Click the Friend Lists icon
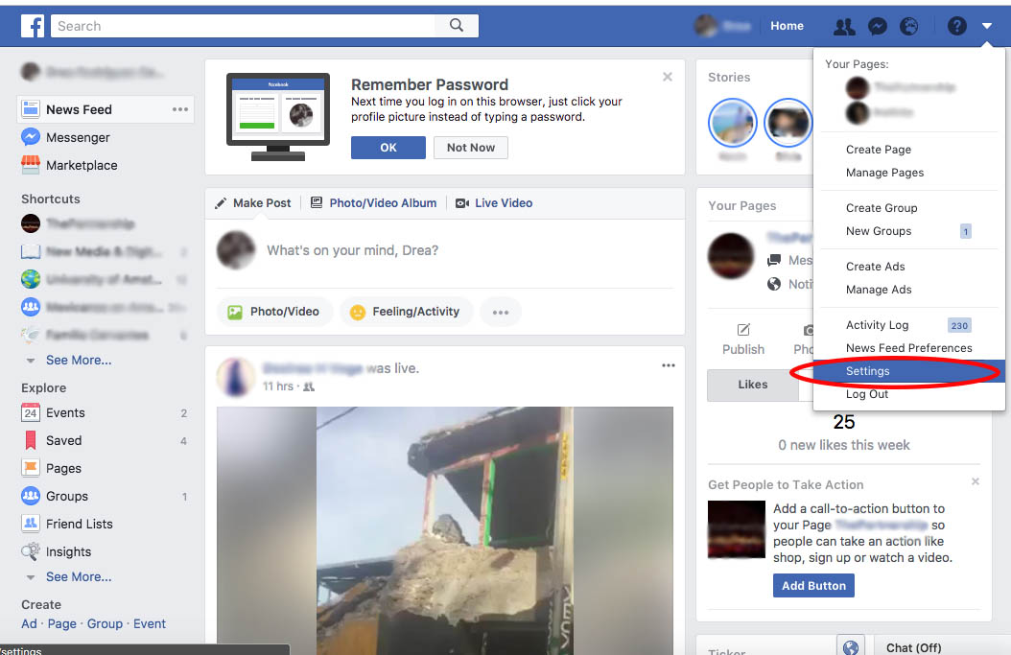 [31, 524]
